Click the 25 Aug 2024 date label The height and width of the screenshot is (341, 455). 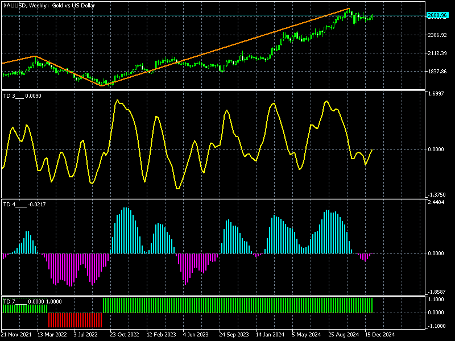[344, 335]
